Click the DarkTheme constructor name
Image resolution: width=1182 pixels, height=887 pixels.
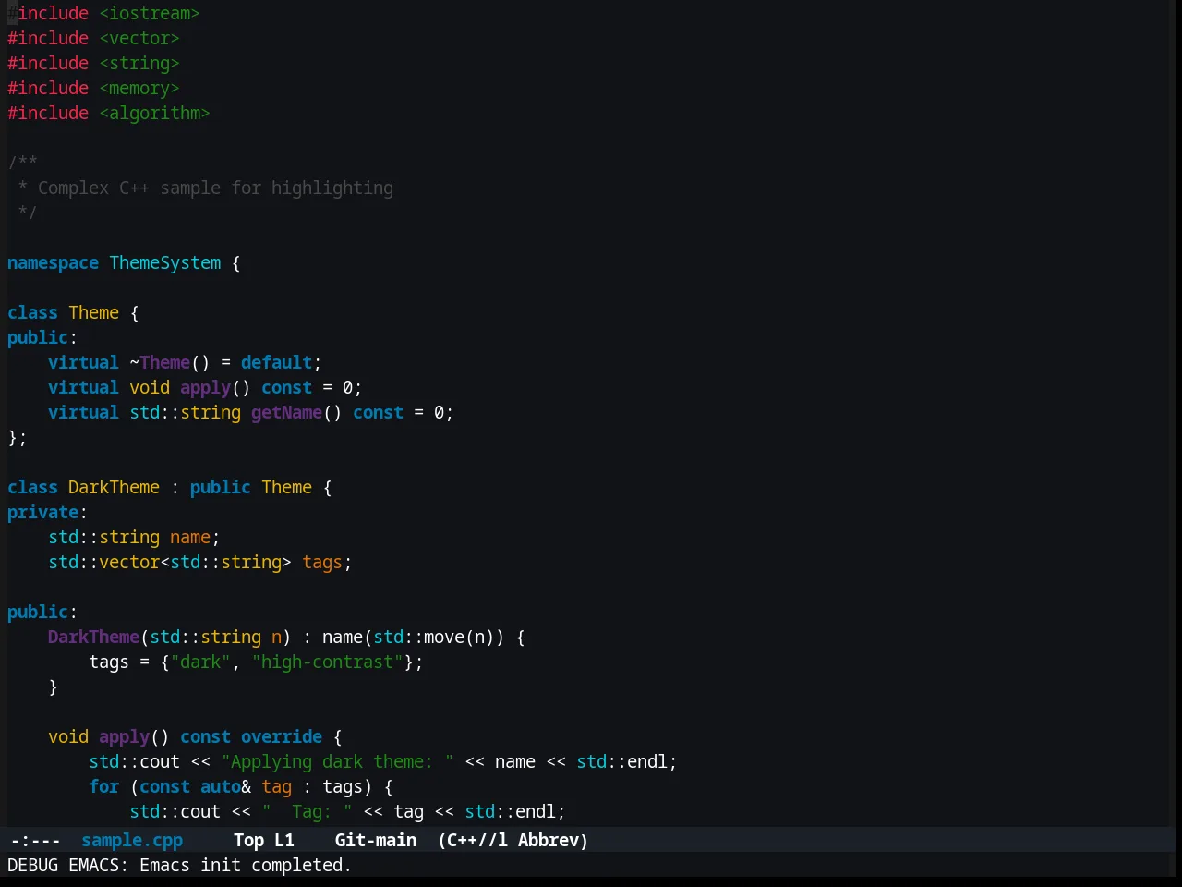point(93,637)
